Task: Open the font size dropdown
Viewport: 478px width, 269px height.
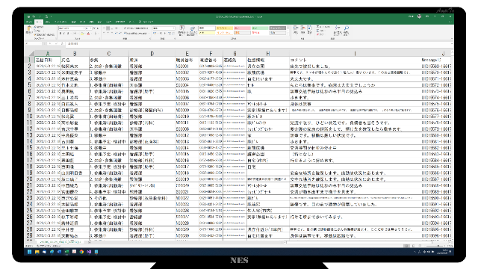Action: (x=91, y=28)
